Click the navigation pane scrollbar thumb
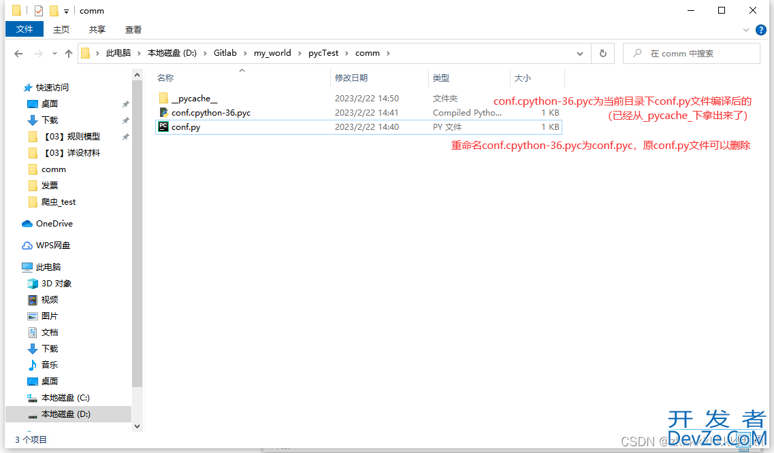 pos(138,234)
